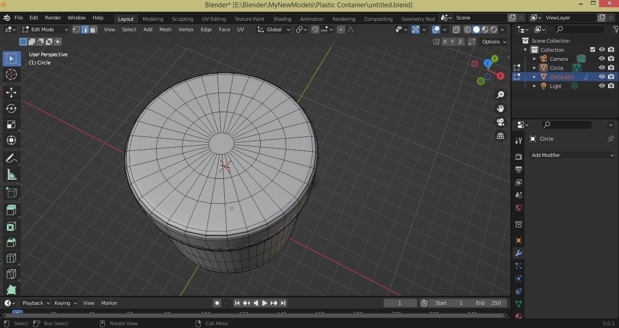Click the pan hand viewport icon

click(500, 108)
